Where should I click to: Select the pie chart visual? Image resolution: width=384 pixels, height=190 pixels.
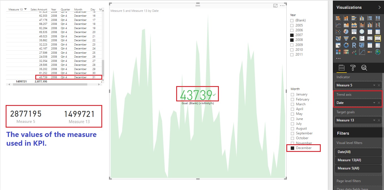pos(346,32)
